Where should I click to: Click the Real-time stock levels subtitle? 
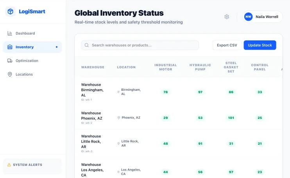(129, 22)
